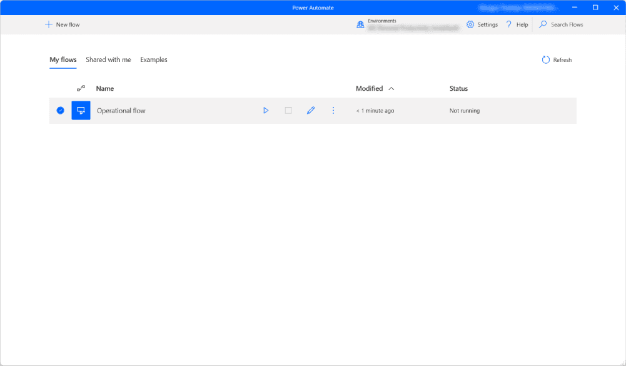This screenshot has height=366, width=626.
Task: Click the stop icon for Operational flow
Action: click(288, 111)
